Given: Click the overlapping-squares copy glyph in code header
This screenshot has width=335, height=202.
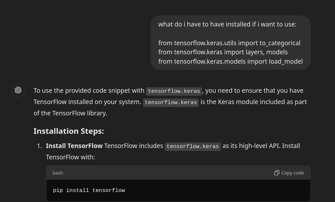Looking at the screenshot, I should click(x=277, y=173).
